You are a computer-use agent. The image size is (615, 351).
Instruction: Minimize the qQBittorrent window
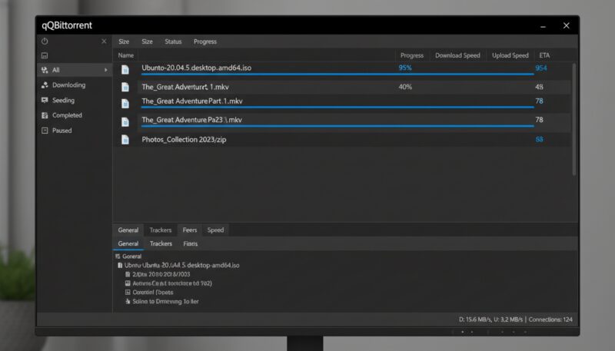544,27
